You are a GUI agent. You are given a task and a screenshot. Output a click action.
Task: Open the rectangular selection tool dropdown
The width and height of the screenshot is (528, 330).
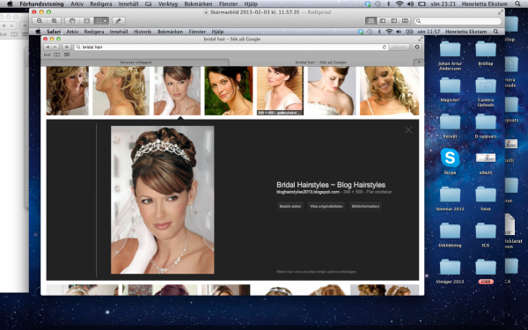coord(101,21)
